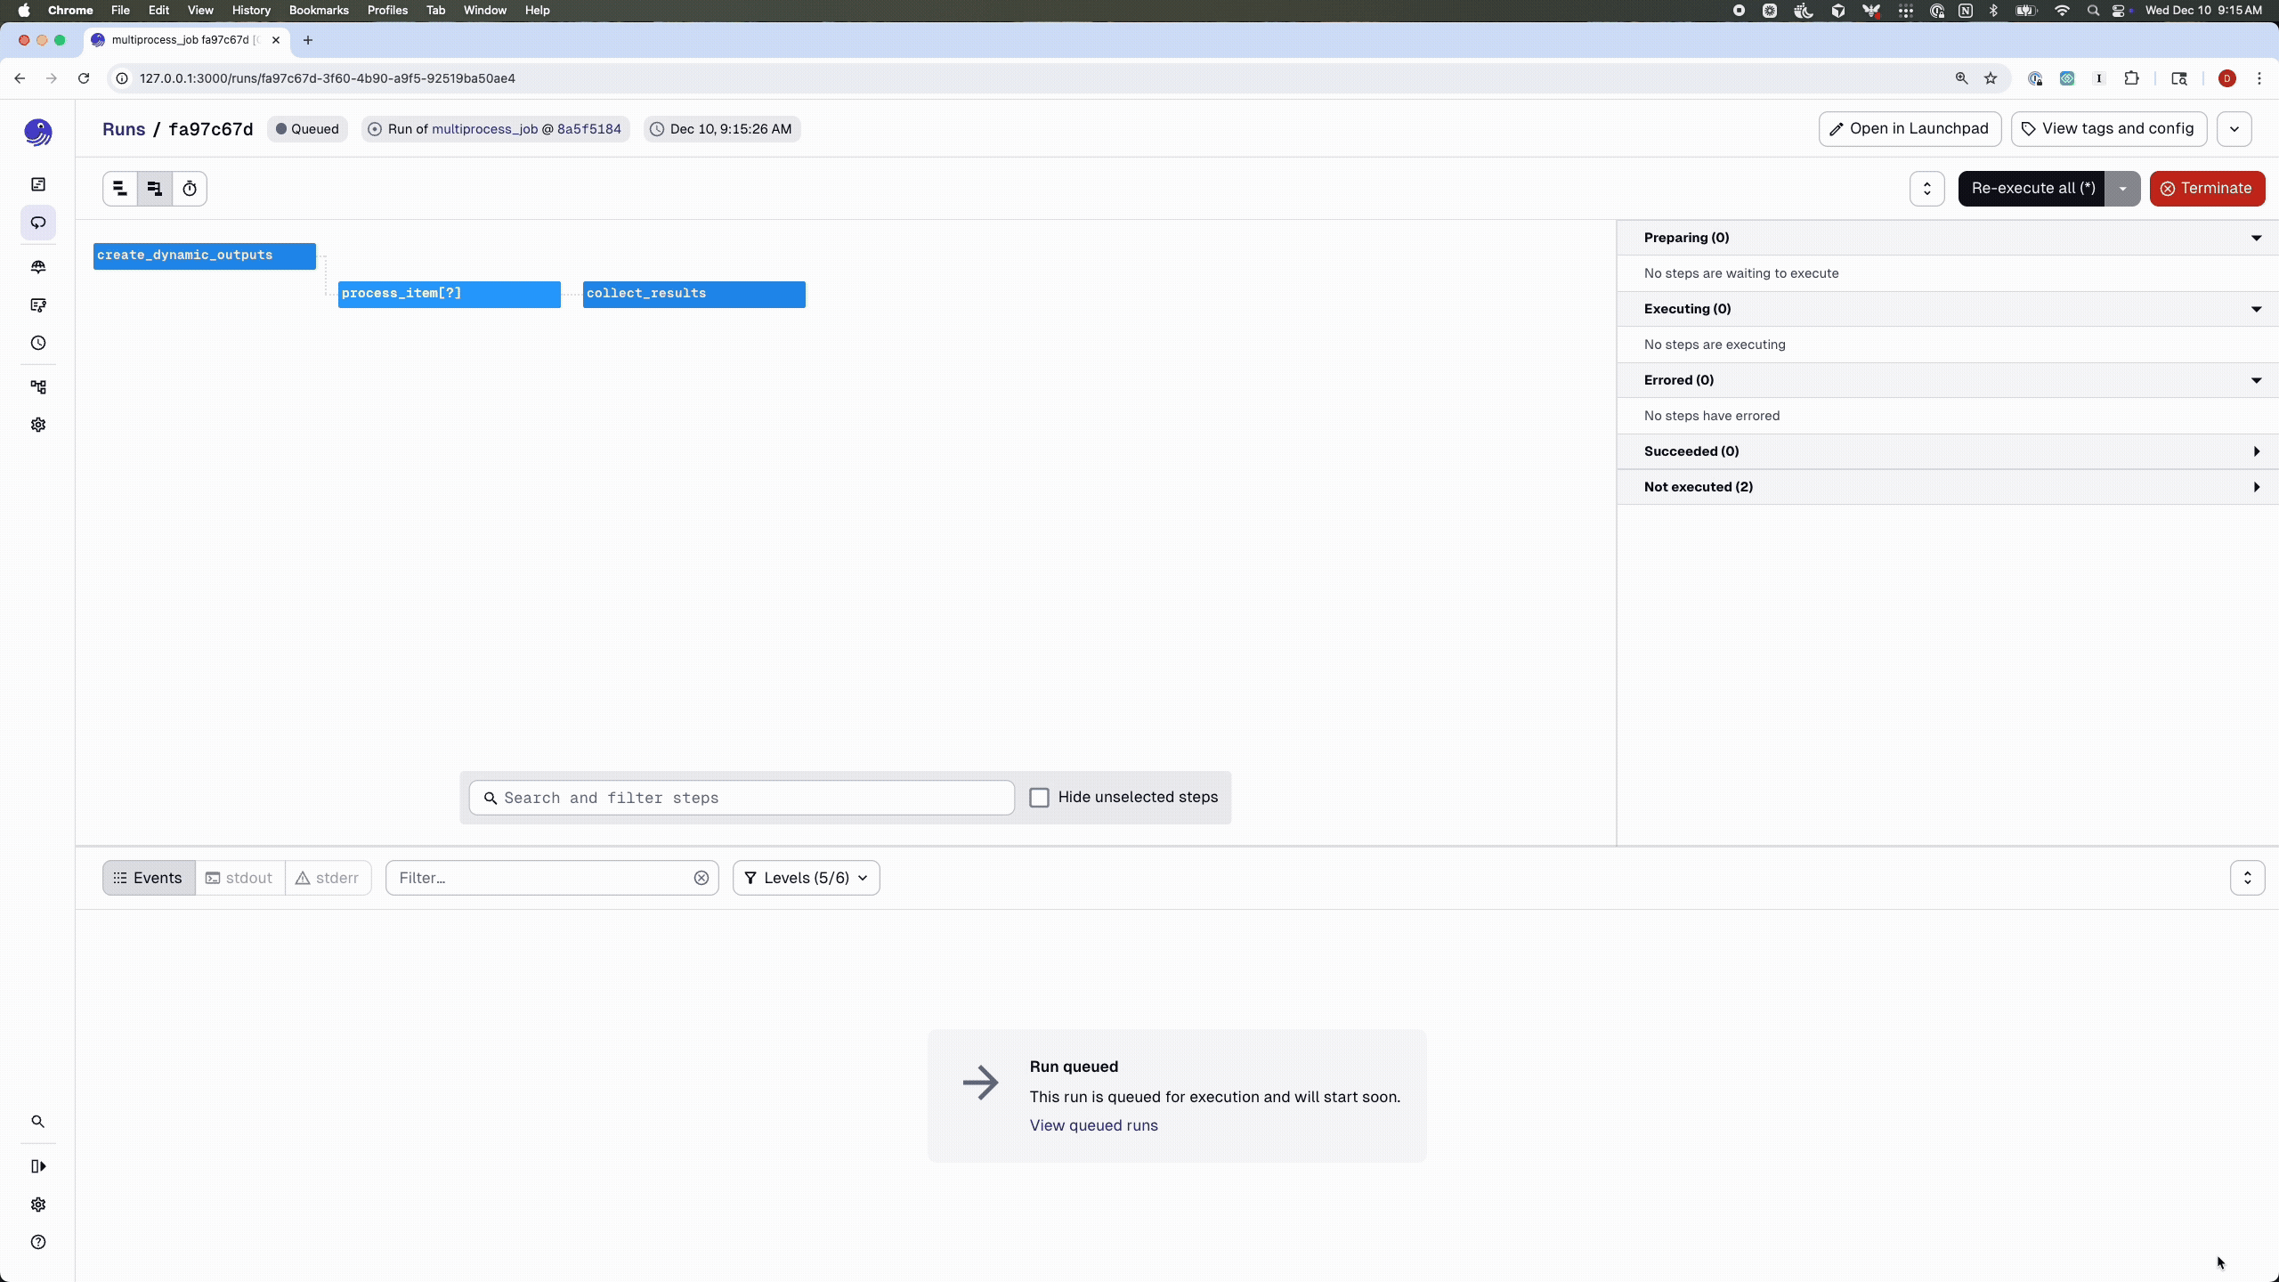Open the Levels (5/6) dropdown
Screen dimensions: 2279x1282
coord(806,878)
